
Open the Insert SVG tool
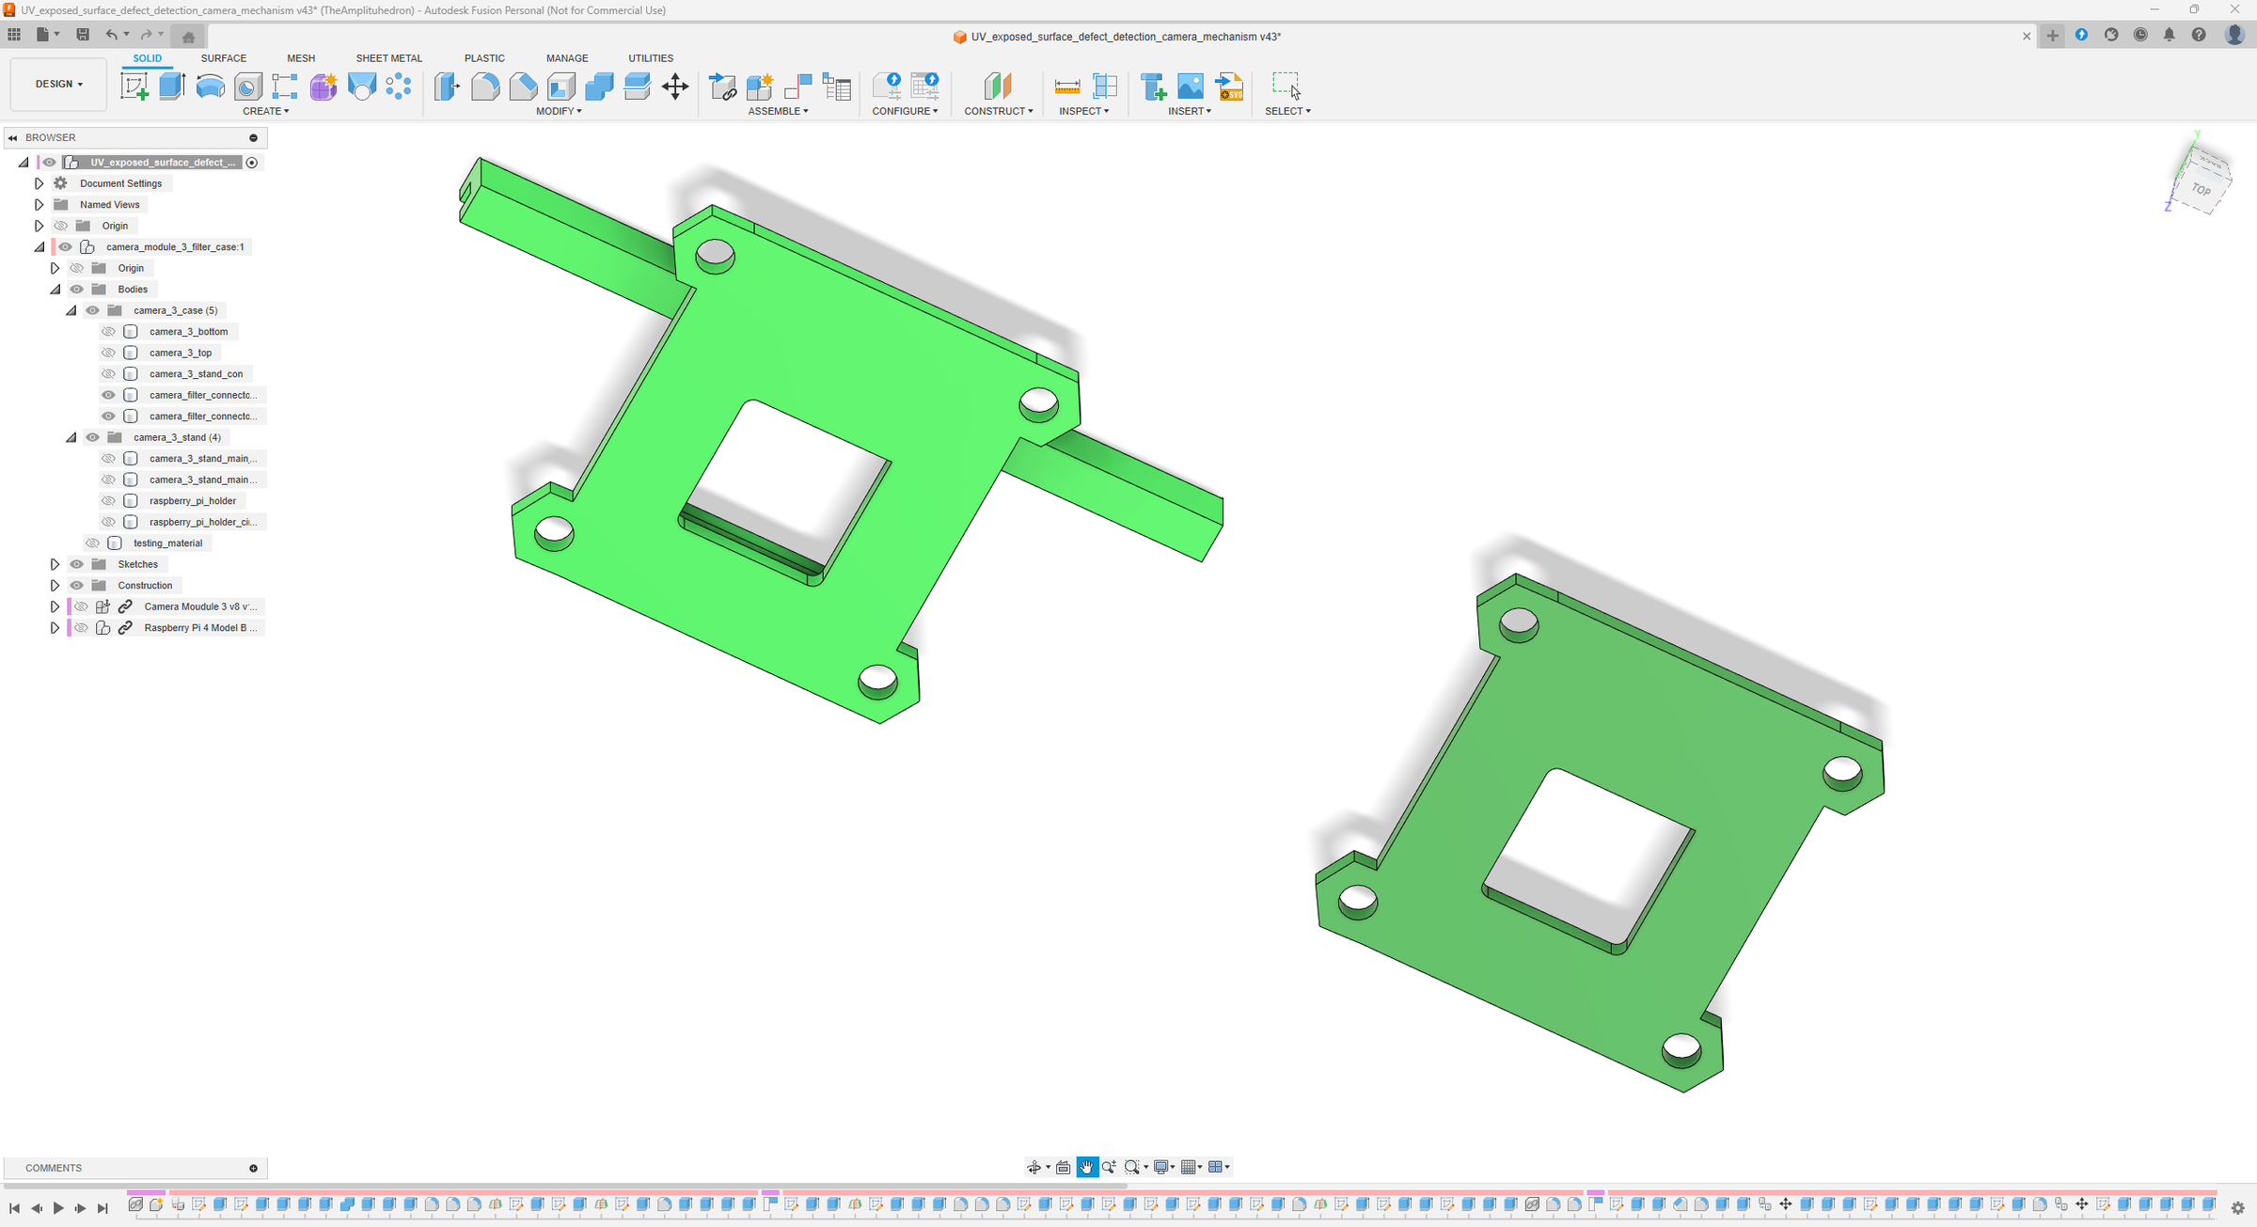tap(1229, 87)
